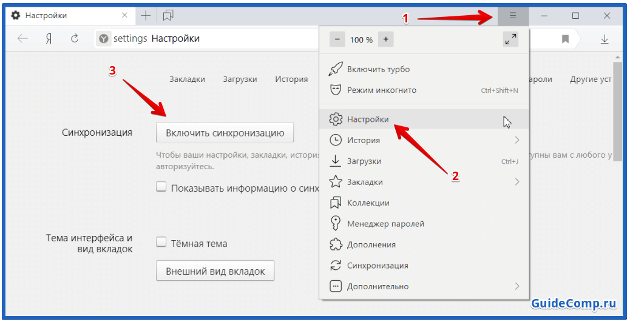Enable the Тёмная тема checkbox
This screenshot has width=630, height=322.
161,242
